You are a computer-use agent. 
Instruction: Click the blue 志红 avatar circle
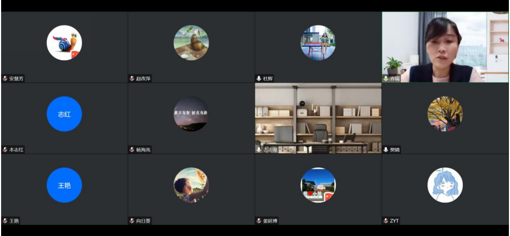pyautogui.click(x=64, y=114)
